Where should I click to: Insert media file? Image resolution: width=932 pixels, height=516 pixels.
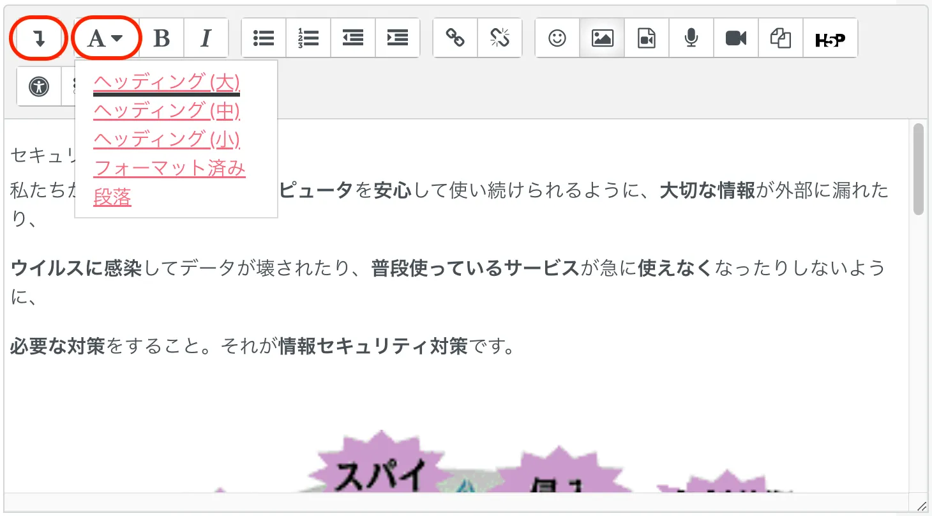647,39
